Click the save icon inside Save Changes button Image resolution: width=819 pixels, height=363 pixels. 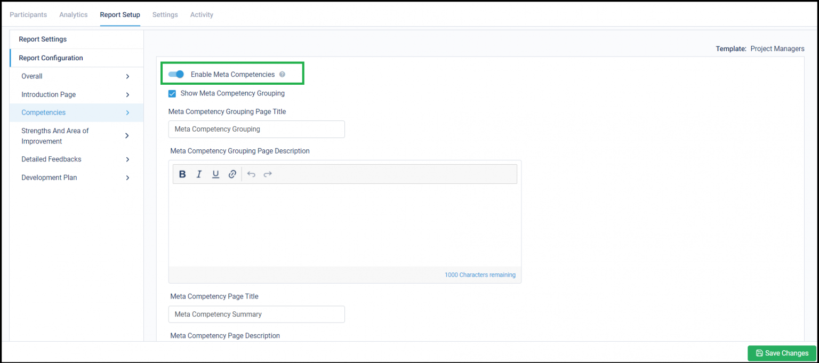pos(759,353)
